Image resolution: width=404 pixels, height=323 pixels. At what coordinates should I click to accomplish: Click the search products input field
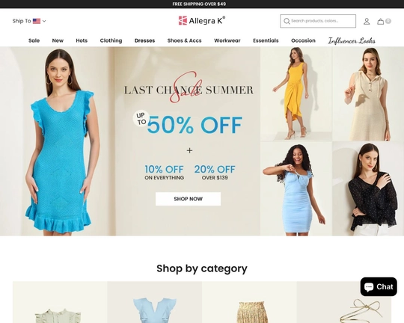tap(318, 21)
